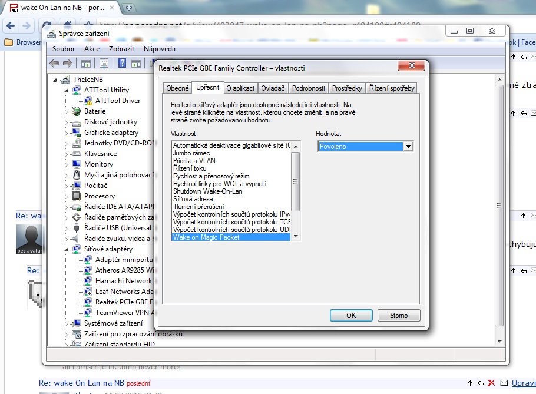Click the browser Forward navigation arrow
The width and height of the screenshot is (536, 394).
[x=27, y=26]
